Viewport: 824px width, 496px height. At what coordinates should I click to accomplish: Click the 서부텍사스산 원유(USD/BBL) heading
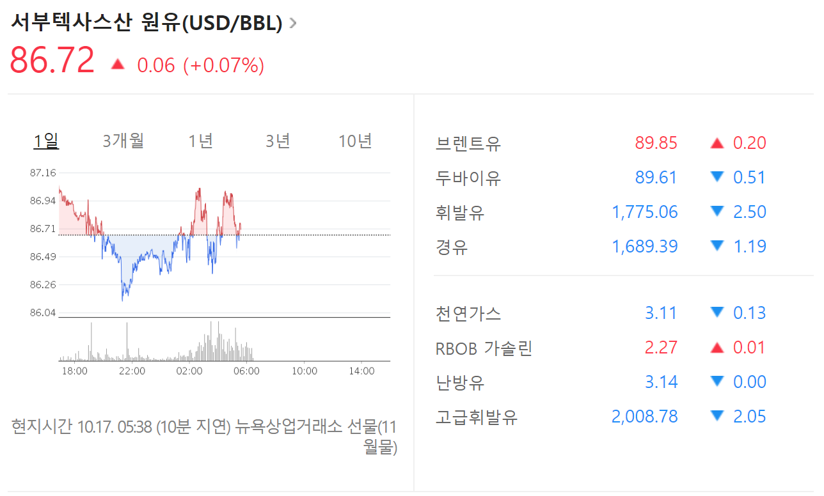click(x=147, y=23)
